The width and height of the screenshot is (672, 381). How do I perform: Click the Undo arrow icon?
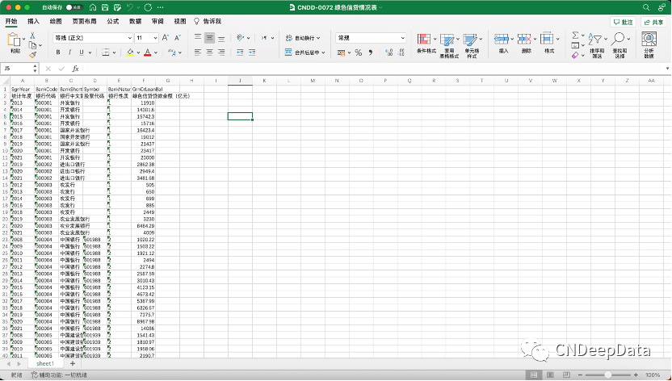130,7
